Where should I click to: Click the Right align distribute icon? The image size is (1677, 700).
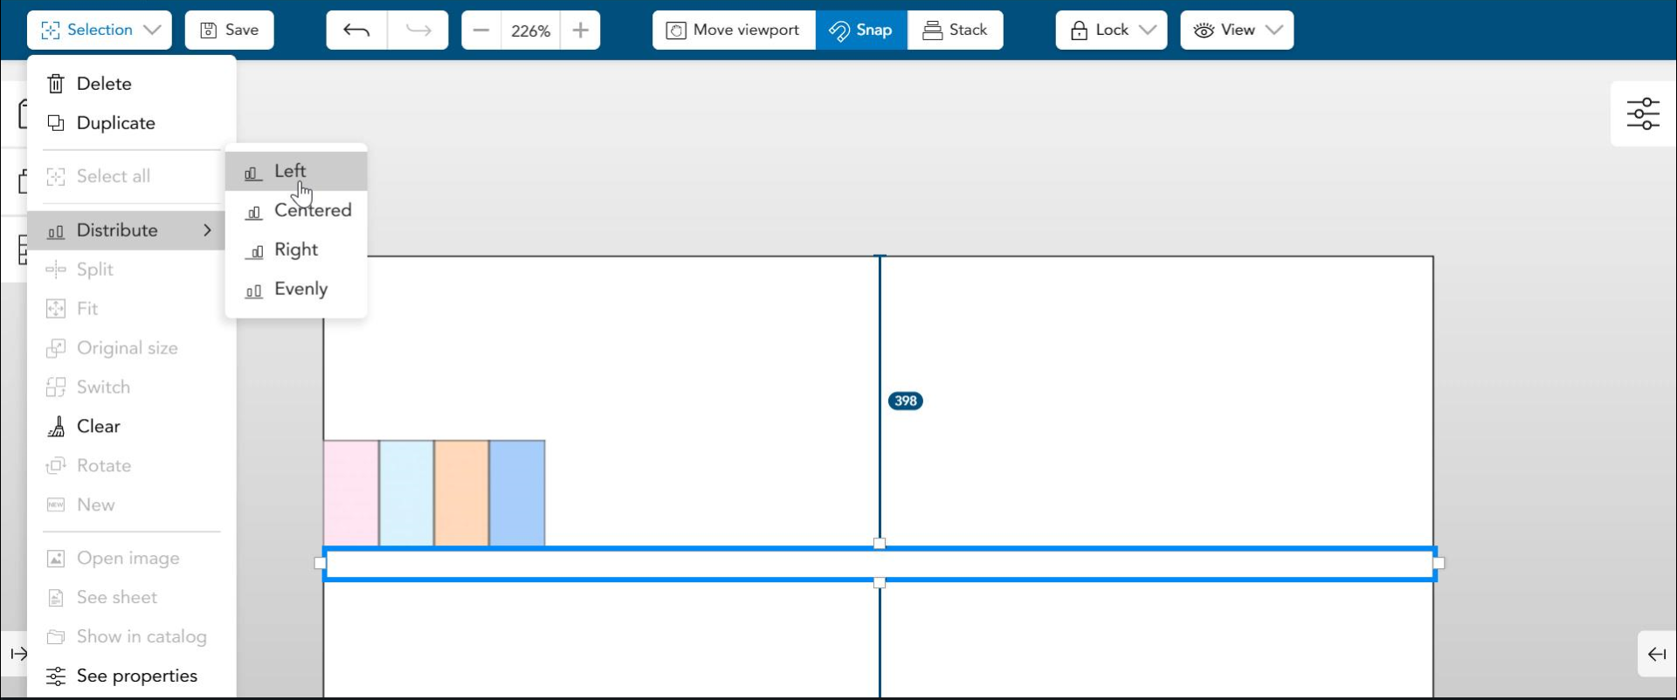[253, 251]
